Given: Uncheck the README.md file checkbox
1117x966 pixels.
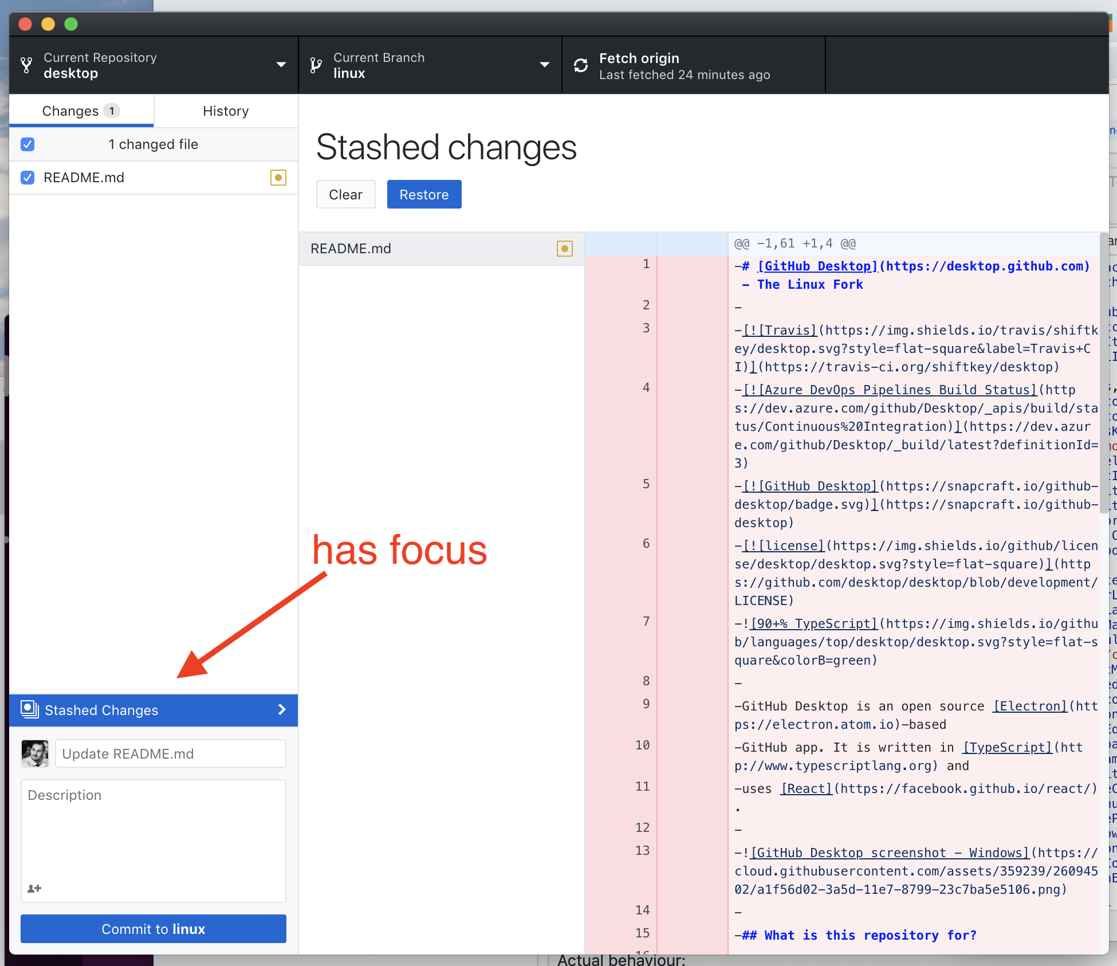Looking at the screenshot, I should [27, 178].
